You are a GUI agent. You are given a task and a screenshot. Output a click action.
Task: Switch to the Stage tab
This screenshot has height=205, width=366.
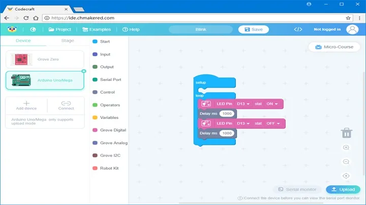tap(67, 40)
